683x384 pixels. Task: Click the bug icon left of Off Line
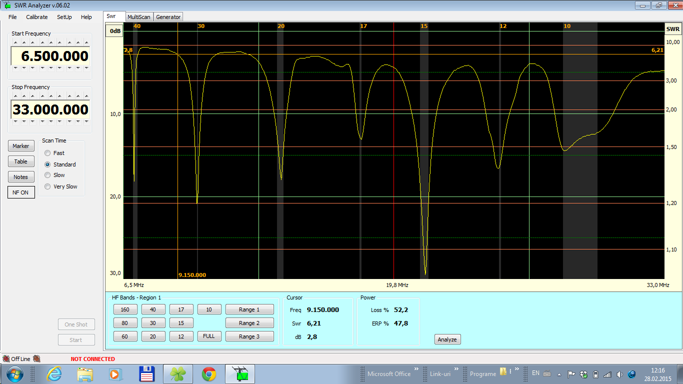(x=6, y=358)
